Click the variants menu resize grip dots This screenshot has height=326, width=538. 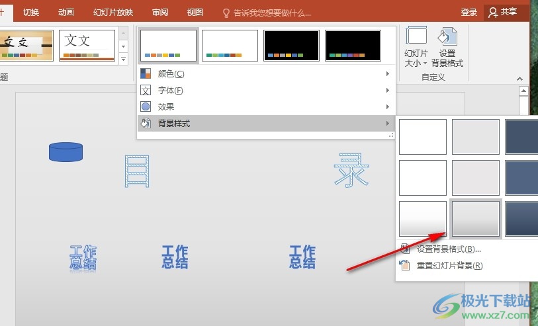(391, 136)
